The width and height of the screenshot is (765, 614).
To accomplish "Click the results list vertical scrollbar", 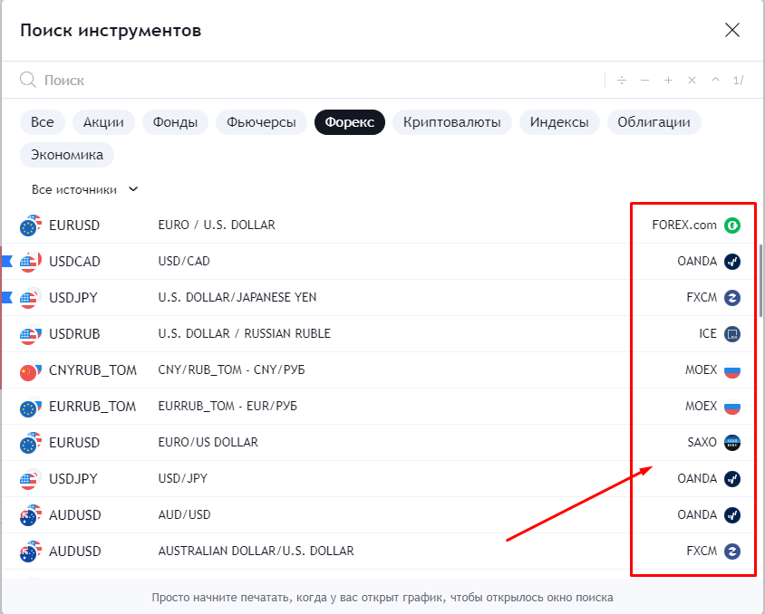I will 760,281.
